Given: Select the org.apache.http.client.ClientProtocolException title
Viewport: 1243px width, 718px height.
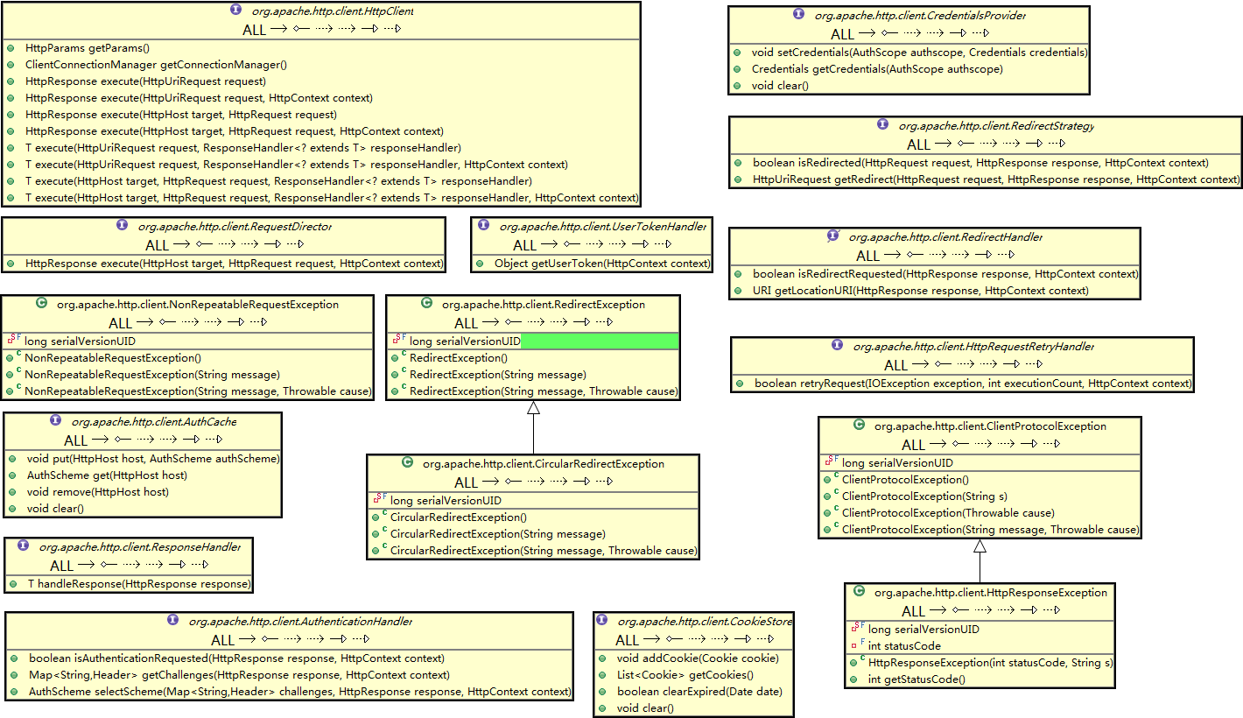Looking at the screenshot, I should click(x=990, y=426).
